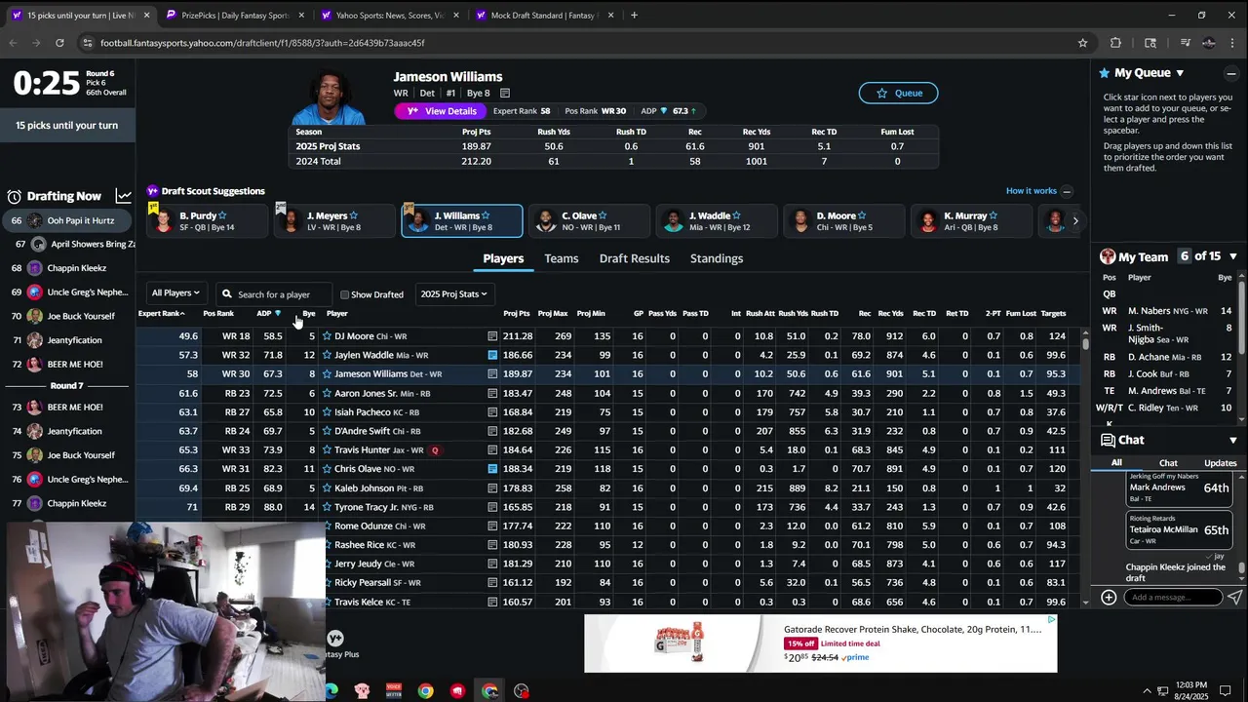
Task: Star D'Andre Swift in the player table
Action: pyautogui.click(x=327, y=431)
